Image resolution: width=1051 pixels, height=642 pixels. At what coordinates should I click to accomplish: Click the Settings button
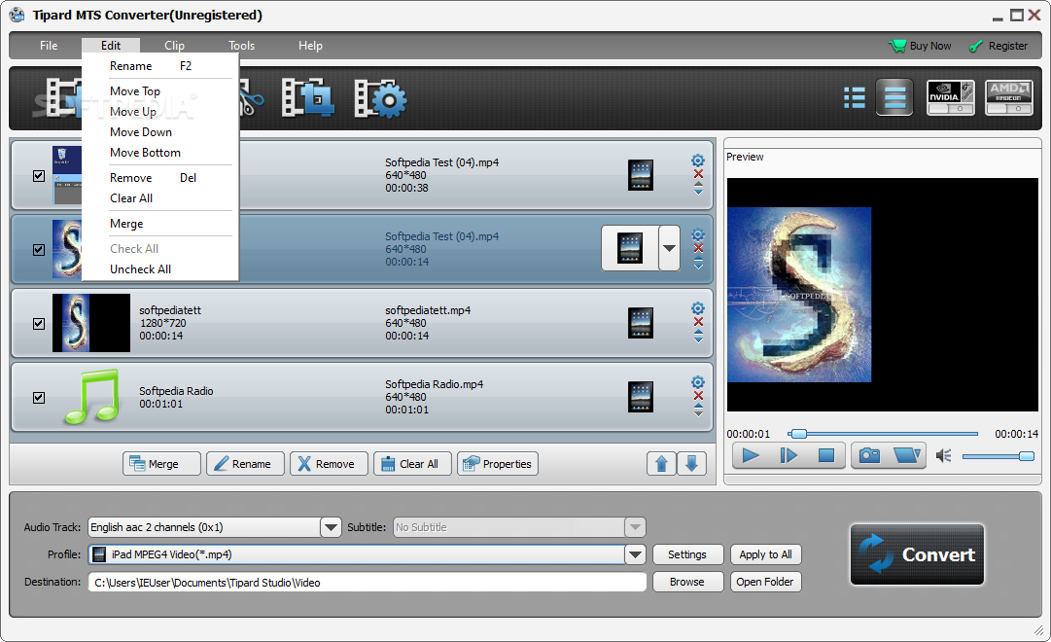[687, 554]
